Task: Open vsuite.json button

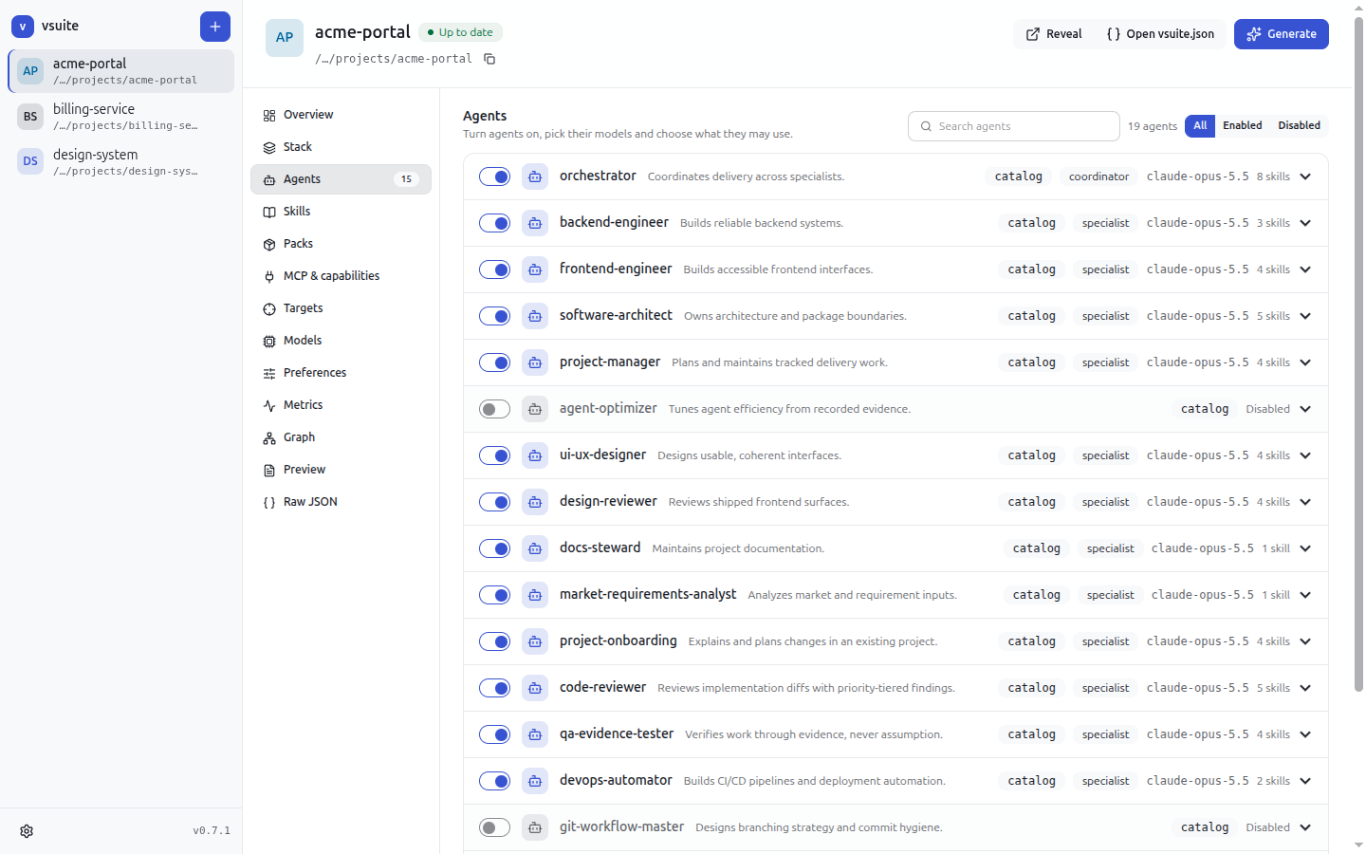Action: [1159, 34]
